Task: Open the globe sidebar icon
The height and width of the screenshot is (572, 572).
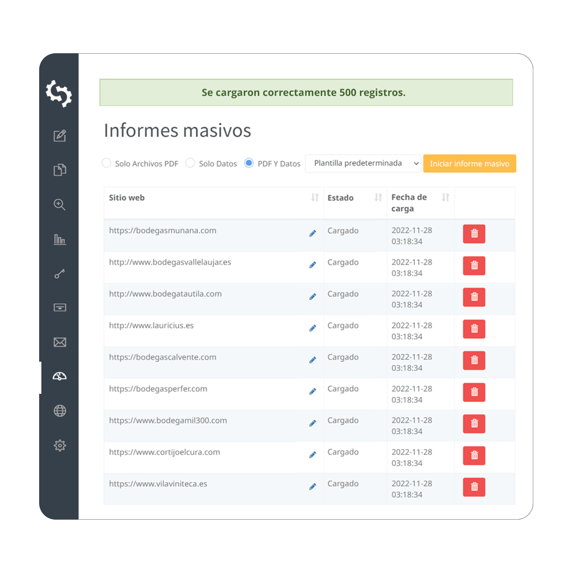Action: 60,411
